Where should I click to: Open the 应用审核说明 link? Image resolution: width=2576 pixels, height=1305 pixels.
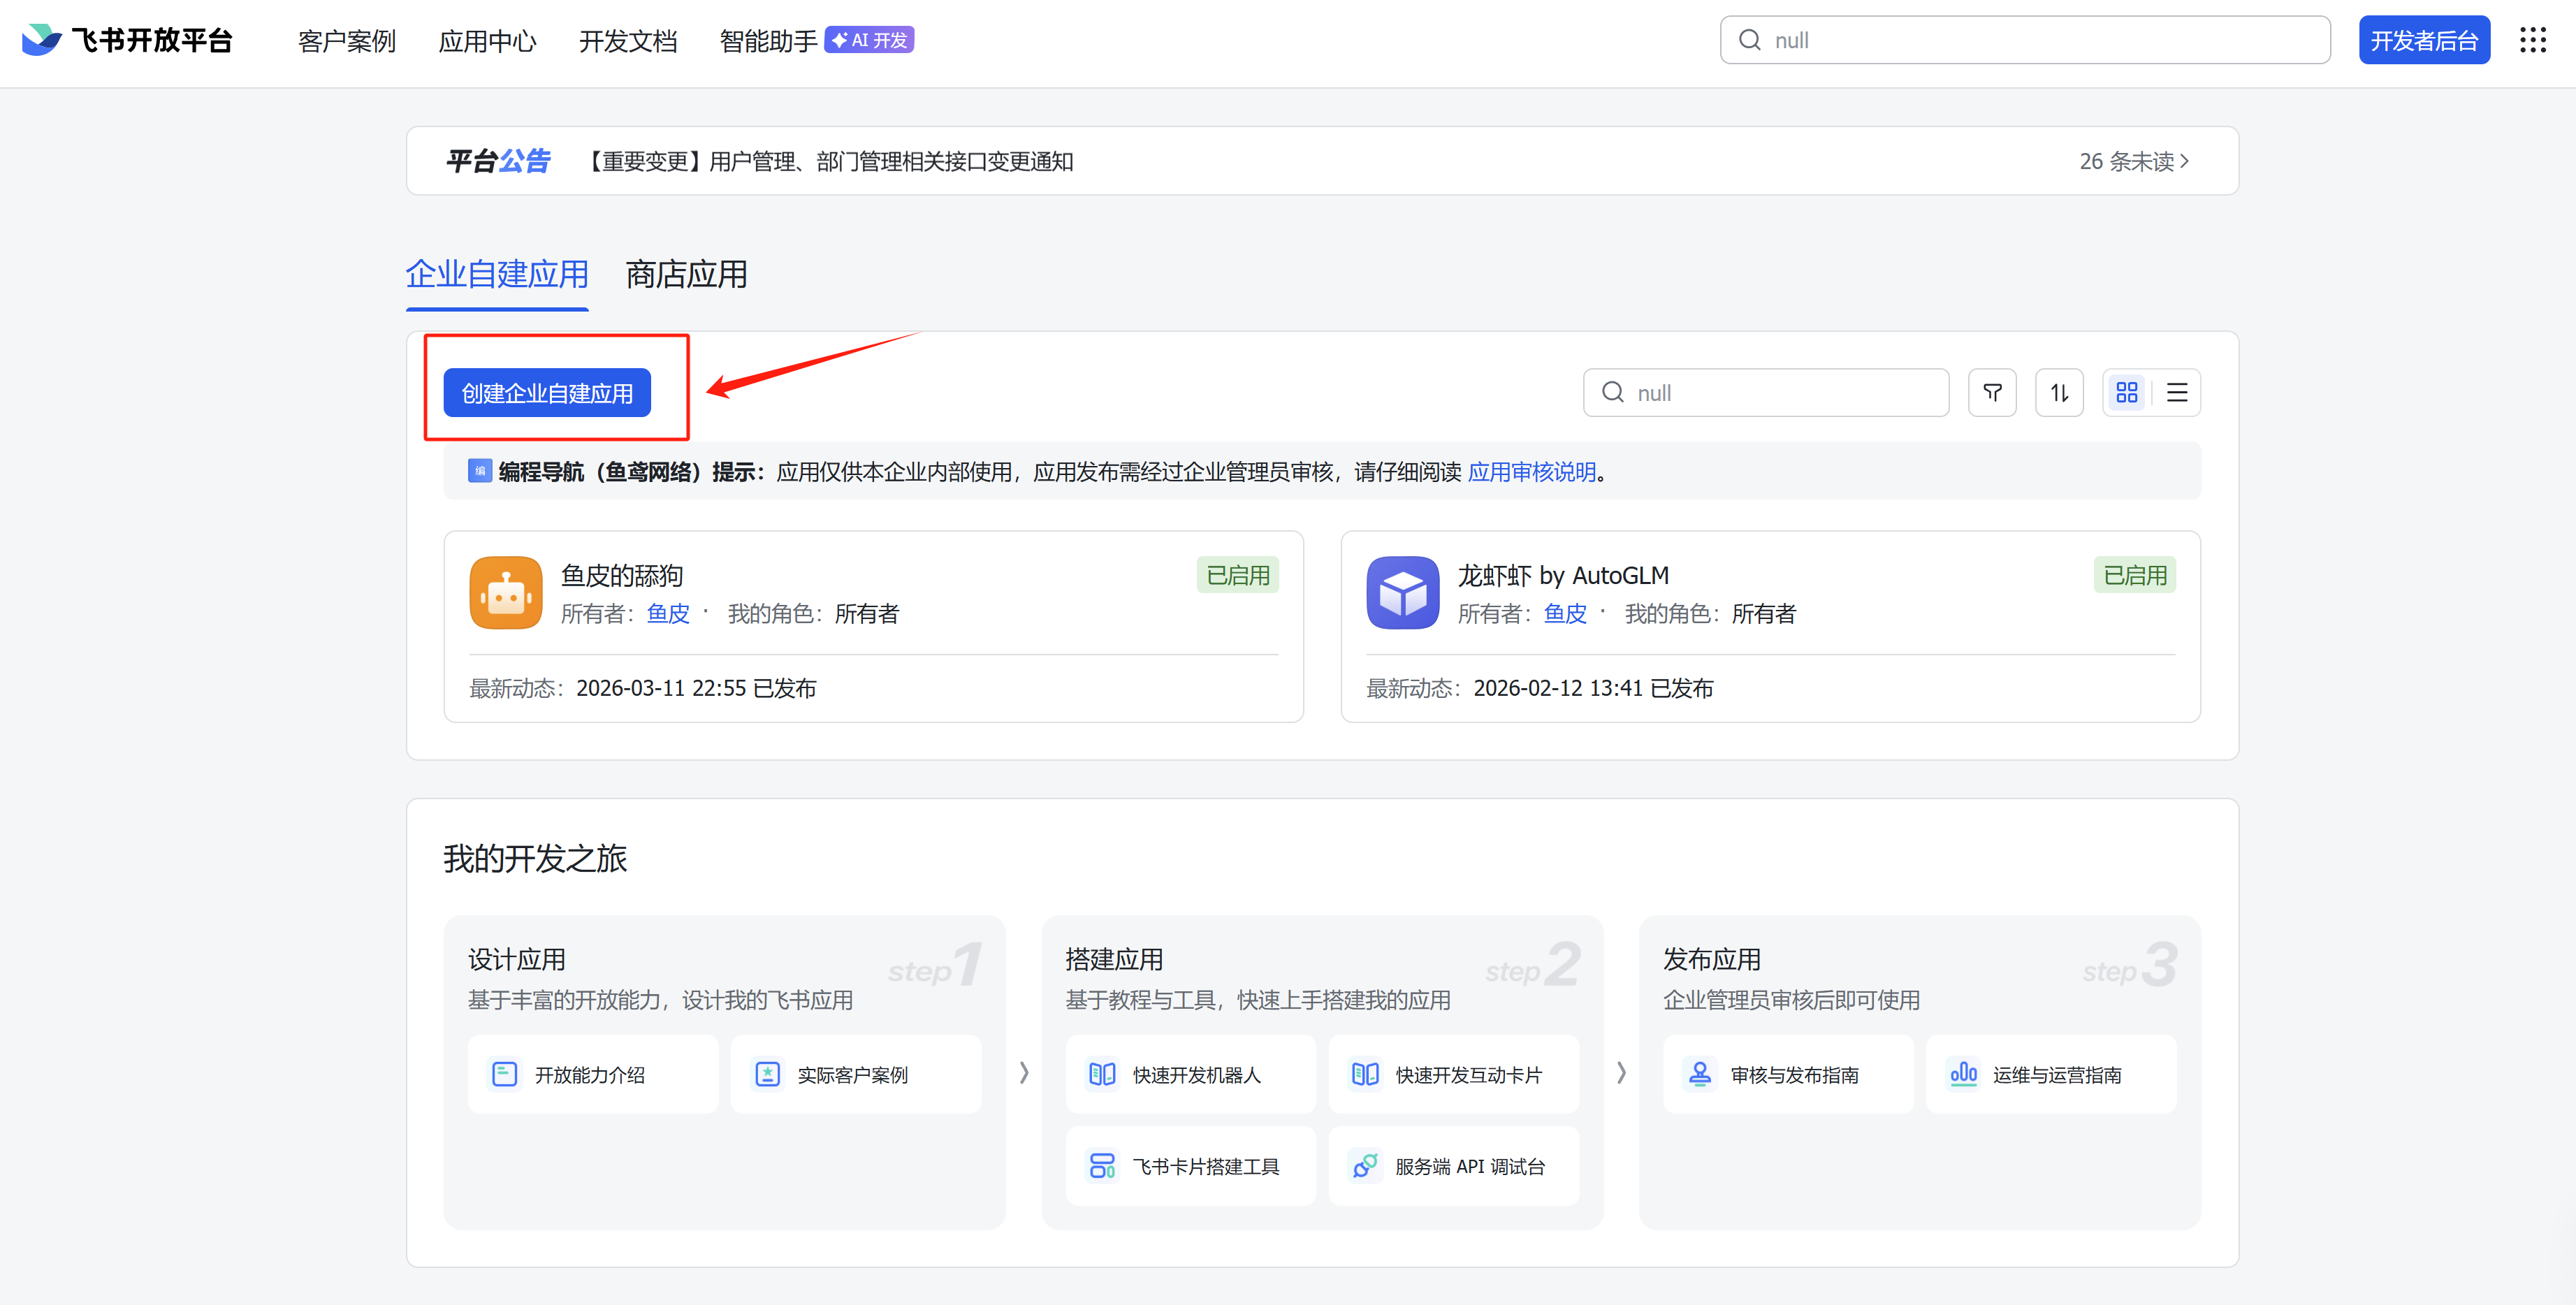tap(1531, 472)
